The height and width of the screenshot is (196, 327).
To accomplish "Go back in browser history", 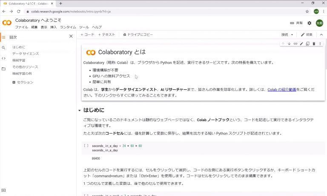I will [x=4, y=11].
